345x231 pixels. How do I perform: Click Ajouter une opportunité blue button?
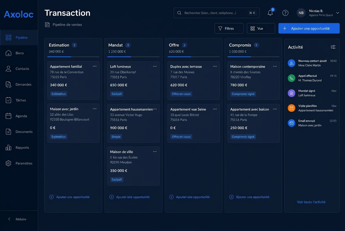(309, 28)
